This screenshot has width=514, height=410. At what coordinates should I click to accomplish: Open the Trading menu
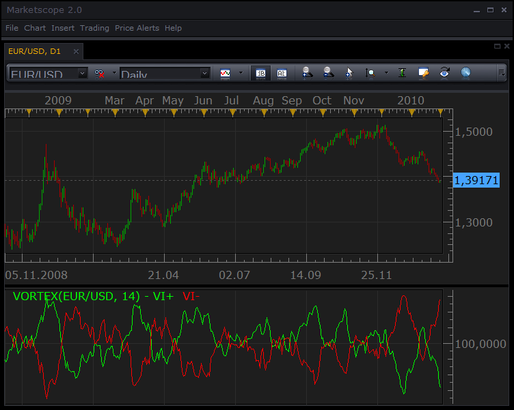(x=94, y=28)
